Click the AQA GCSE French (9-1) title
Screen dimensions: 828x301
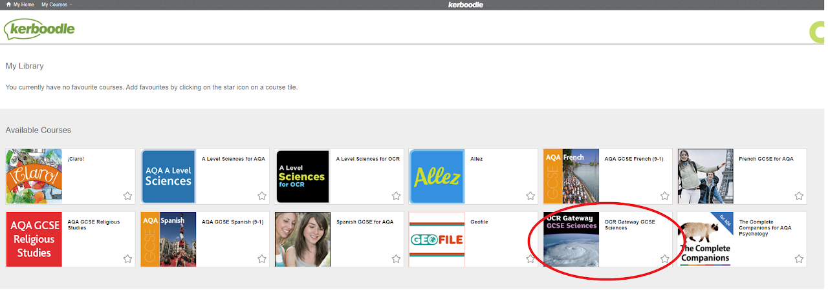(634, 159)
